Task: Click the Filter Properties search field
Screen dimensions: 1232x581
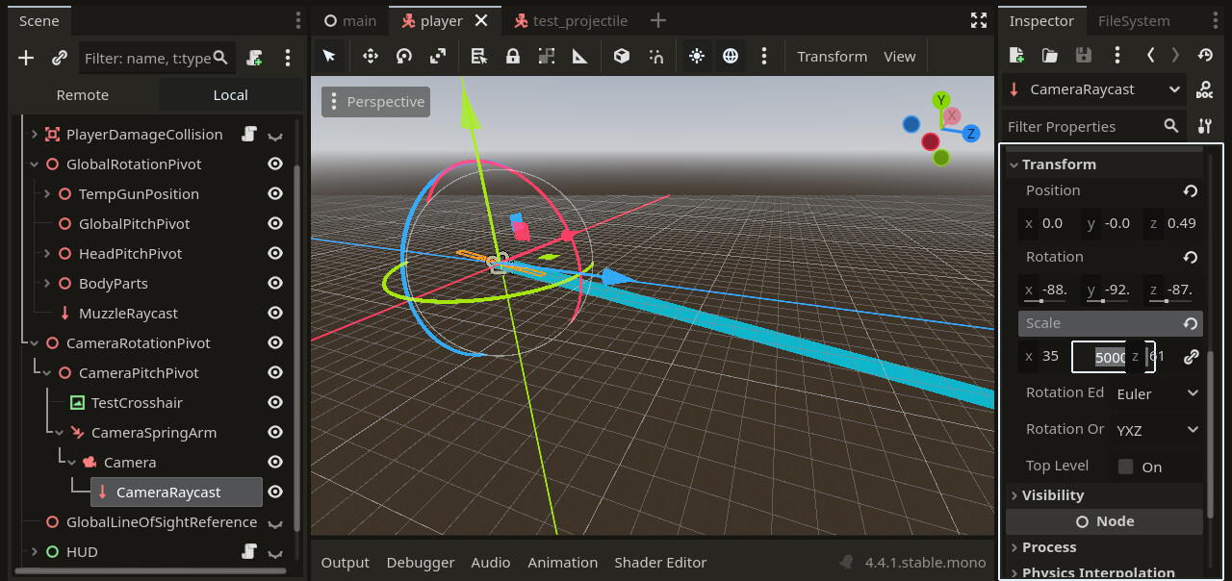Action: (1082, 127)
